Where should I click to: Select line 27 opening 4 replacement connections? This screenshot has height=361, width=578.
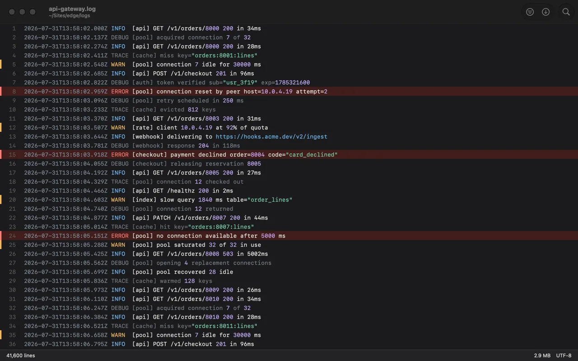pyautogui.click(x=289, y=263)
